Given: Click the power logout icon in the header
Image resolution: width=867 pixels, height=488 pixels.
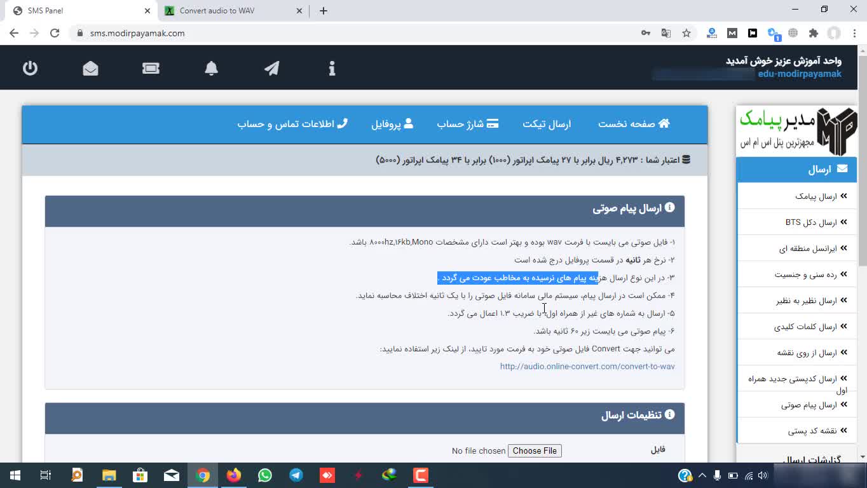Looking at the screenshot, I should (30, 68).
